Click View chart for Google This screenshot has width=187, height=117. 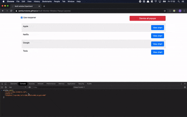tap(157, 44)
